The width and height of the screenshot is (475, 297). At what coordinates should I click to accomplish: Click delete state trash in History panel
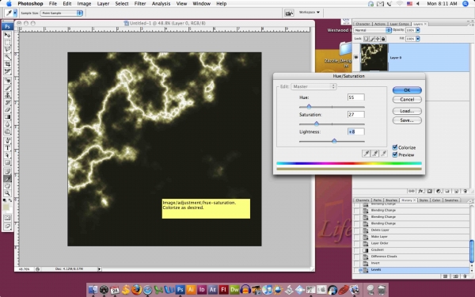pos(465,276)
